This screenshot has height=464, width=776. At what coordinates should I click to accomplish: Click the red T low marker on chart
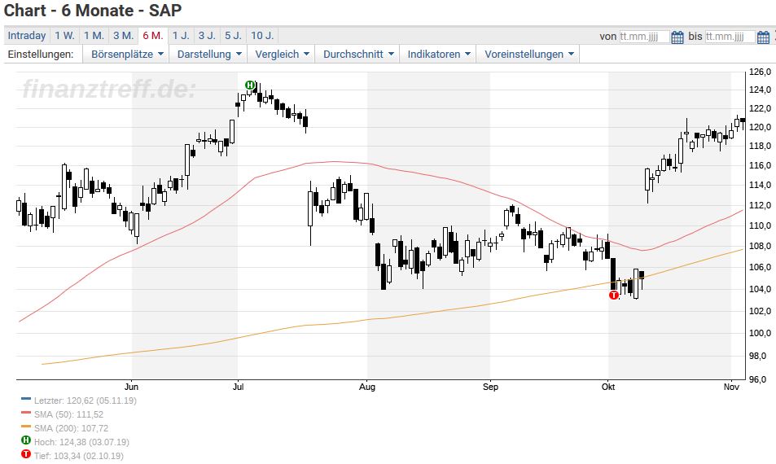(614, 295)
